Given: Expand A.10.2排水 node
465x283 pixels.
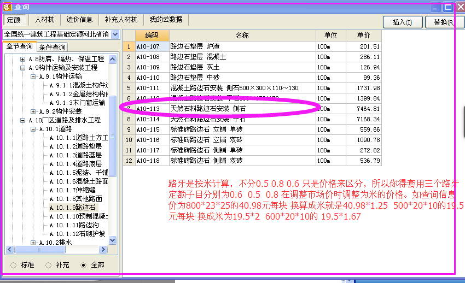Looking at the screenshot, I should pos(33,243).
